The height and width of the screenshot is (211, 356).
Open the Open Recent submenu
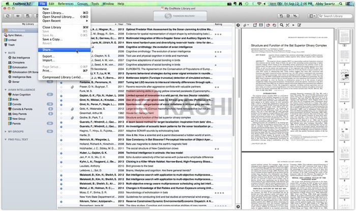tap(65, 21)
